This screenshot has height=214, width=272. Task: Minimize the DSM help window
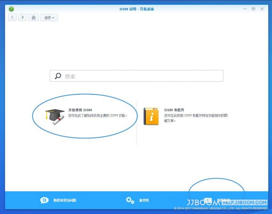[245, 9]
